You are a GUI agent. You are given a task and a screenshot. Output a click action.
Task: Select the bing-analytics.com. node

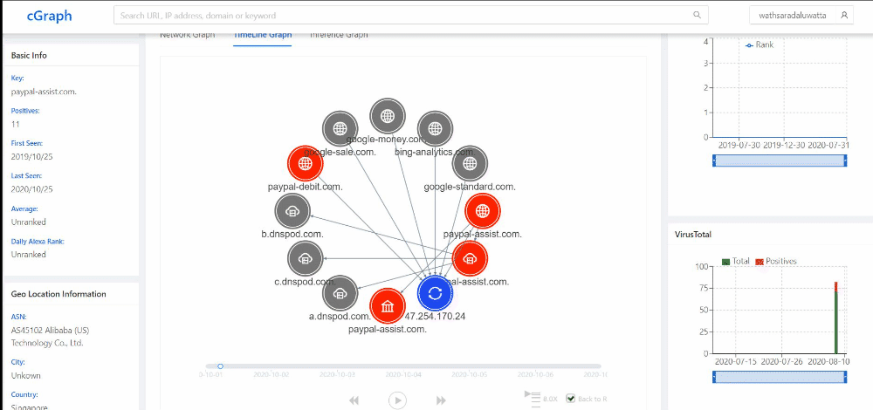(434, 130)
